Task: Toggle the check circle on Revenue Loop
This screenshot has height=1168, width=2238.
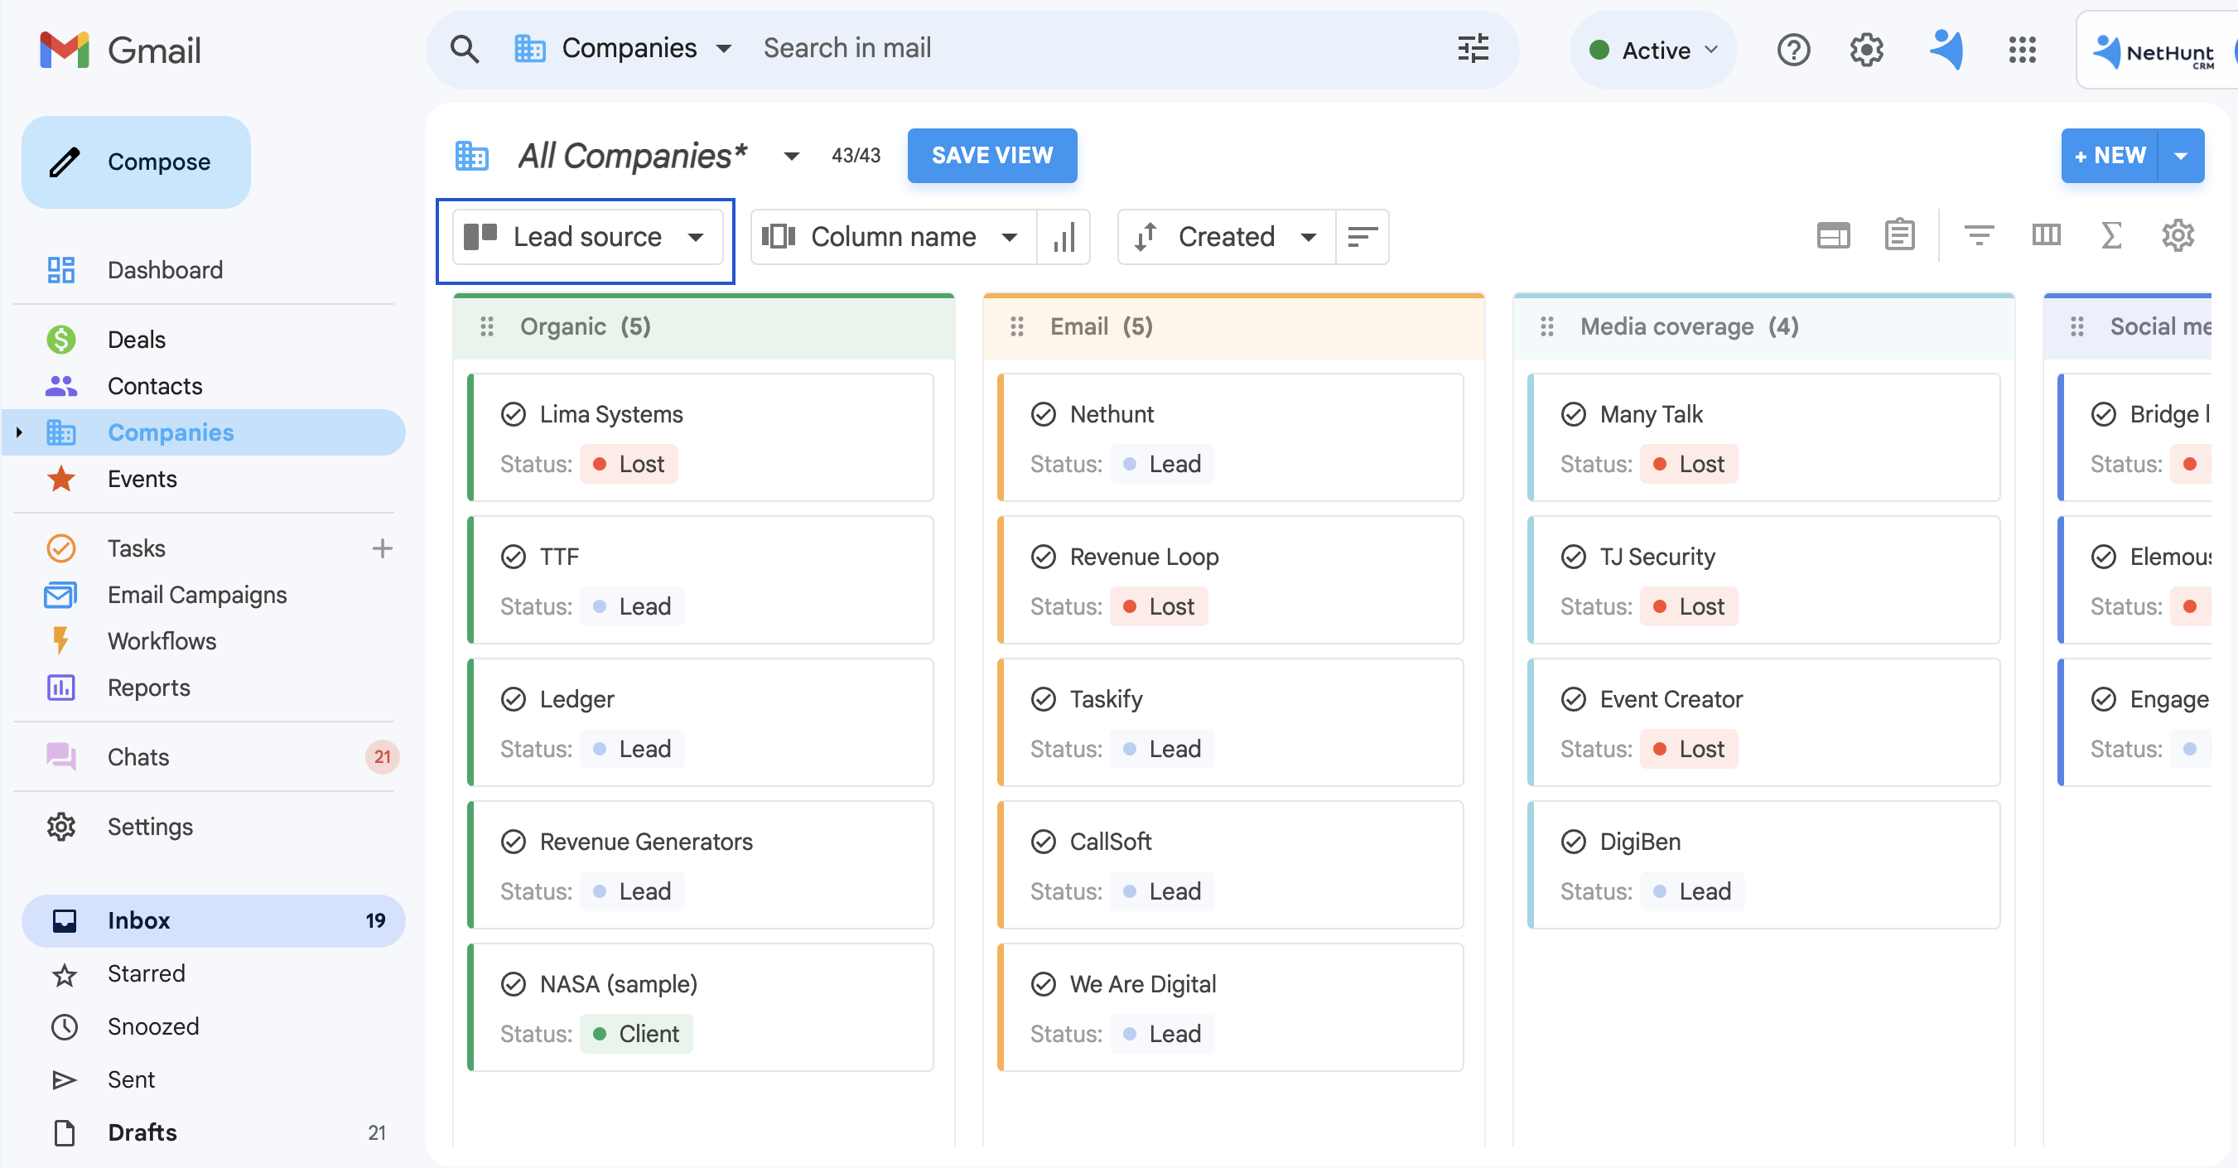Action: [x=1044, y=557]
